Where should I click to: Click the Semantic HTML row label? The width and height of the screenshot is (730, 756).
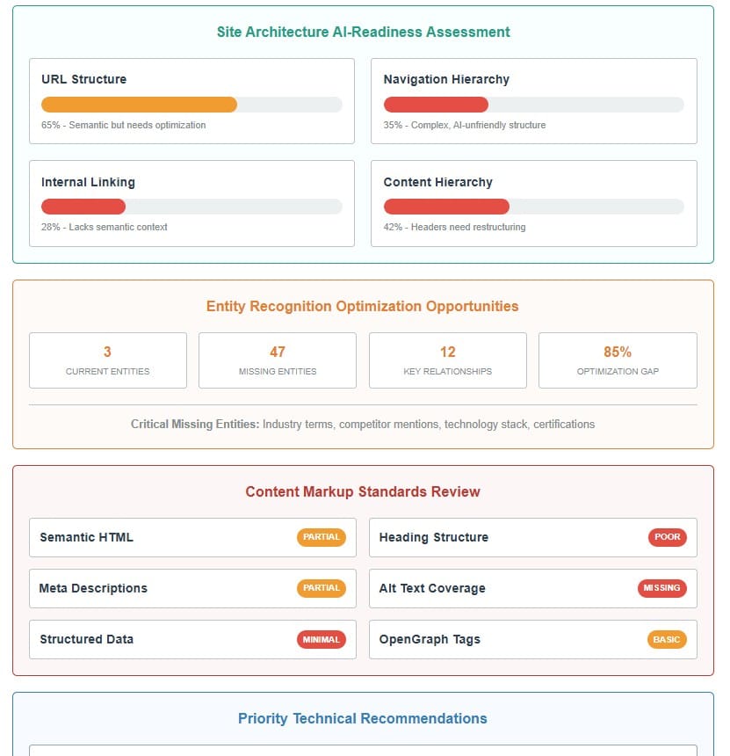pyautogui.click(x=87, y=537)
